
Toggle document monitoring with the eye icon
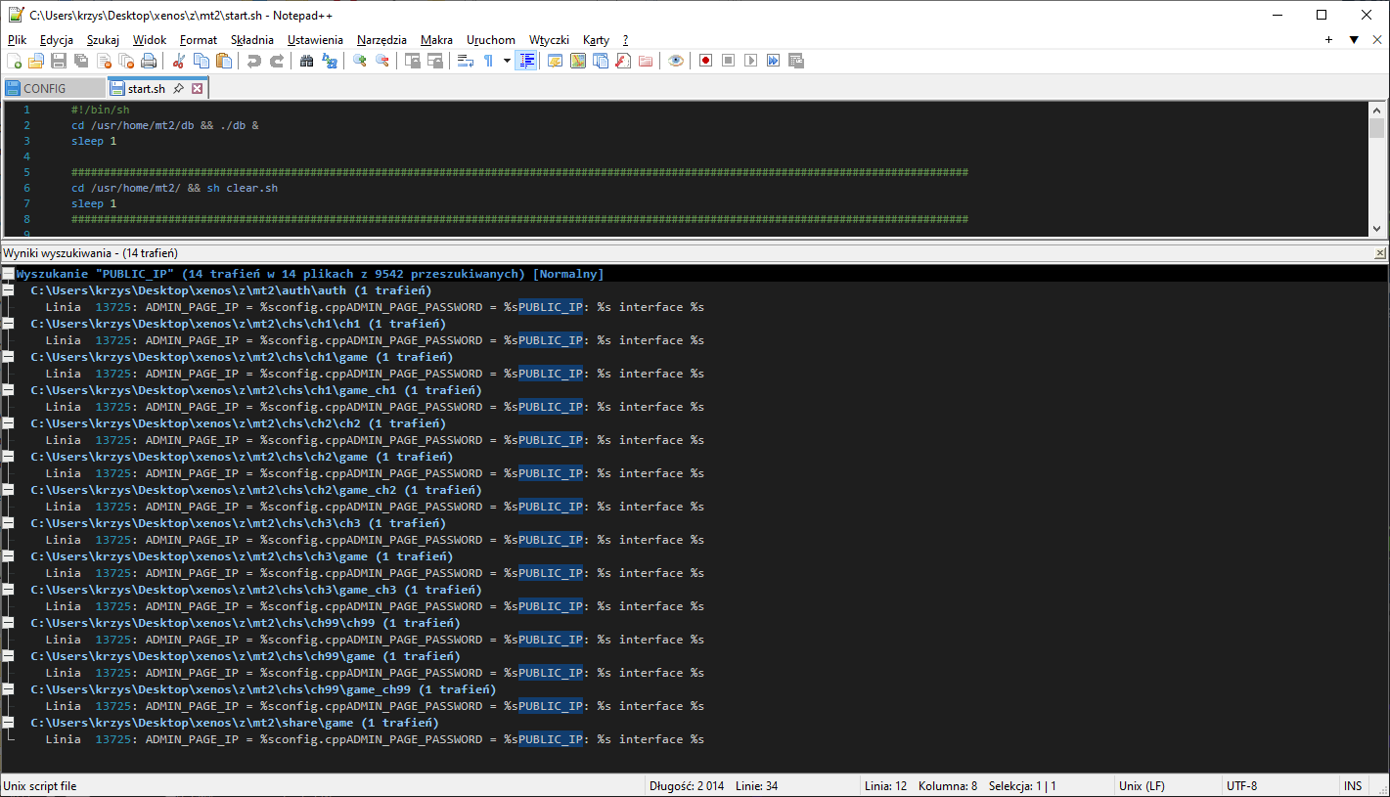tap(676, 61)
